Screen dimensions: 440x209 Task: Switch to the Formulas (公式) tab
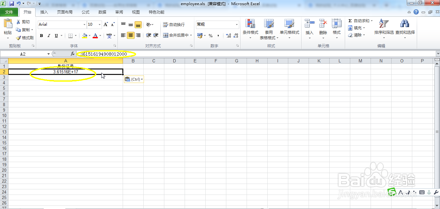tap(86, 12)
